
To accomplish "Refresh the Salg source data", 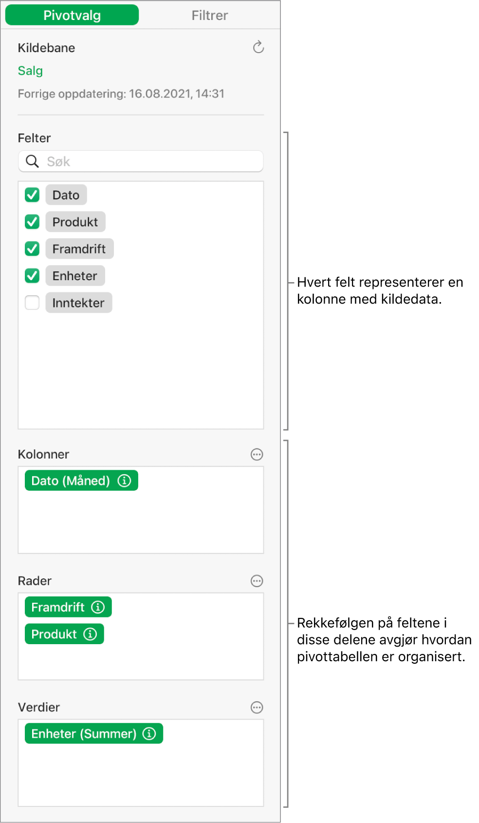I will pyautogui.click(x=258, y=47).
